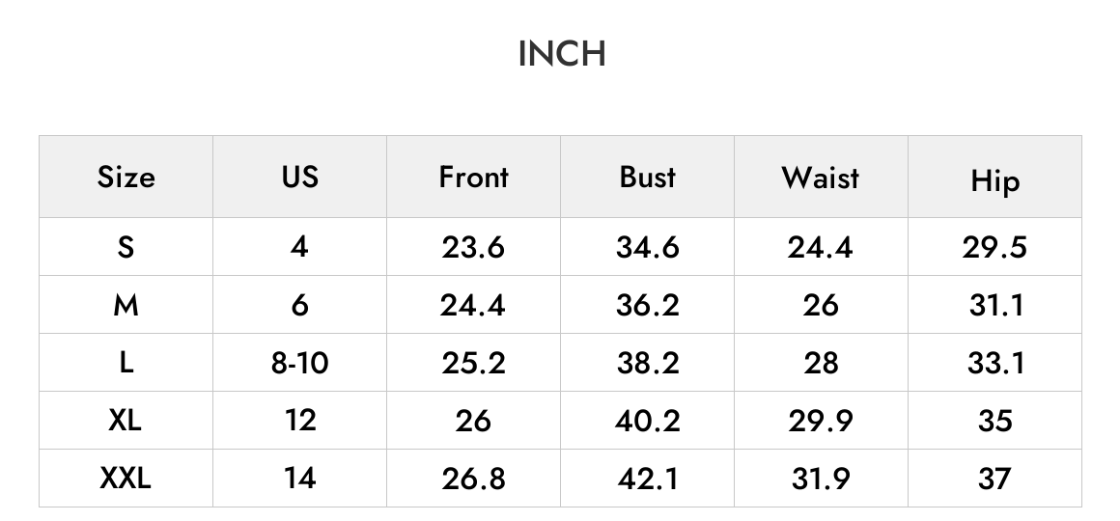This screenshot has height=521, width=1120.
Task: Select the S size row label
Action: click(126, 247)
